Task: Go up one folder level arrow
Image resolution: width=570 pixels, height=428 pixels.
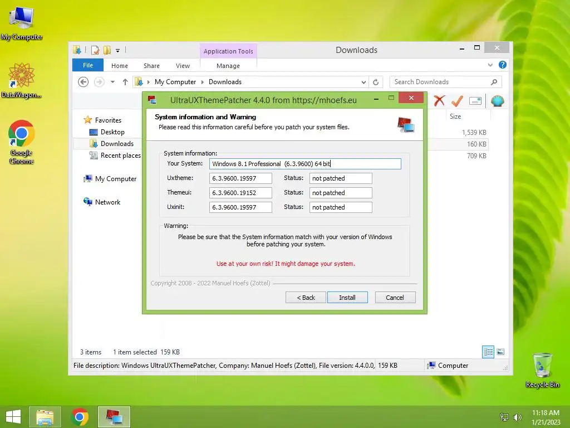Action: point(125,82)
